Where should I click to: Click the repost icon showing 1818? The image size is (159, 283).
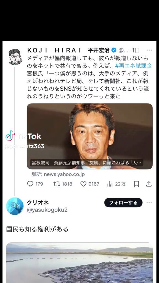[x=57, y=184]
